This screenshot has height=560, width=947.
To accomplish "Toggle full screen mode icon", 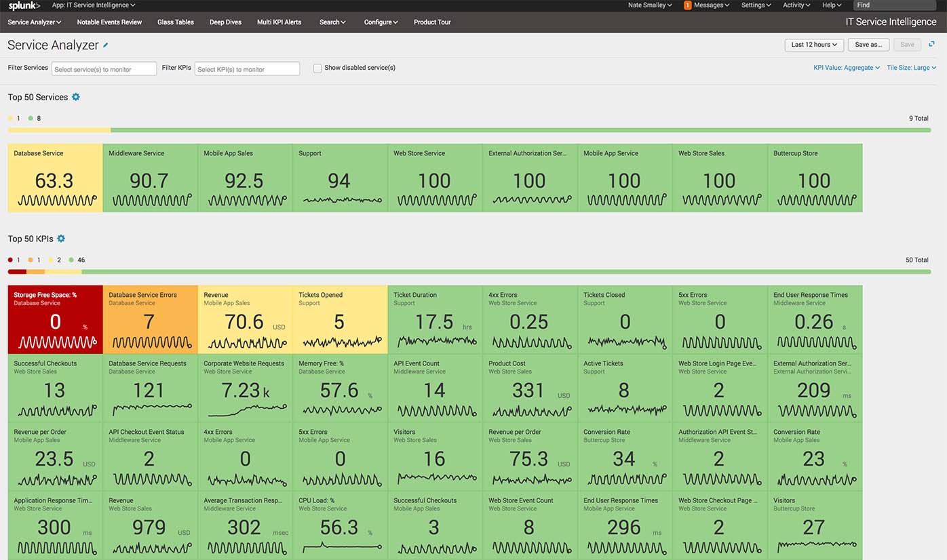I will pyautogui.click(x=931, y=44).
